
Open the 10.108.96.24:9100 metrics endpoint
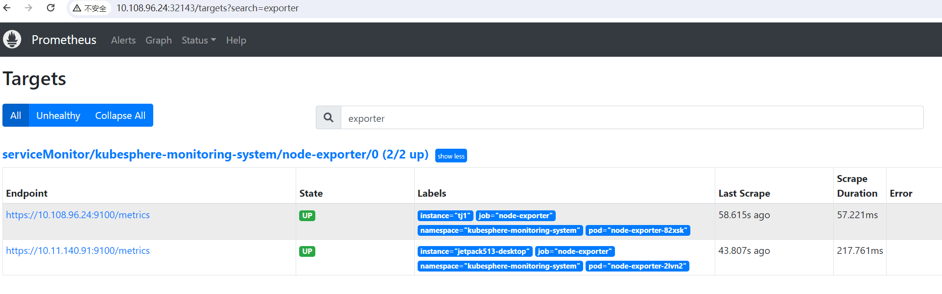click(x=78, y=215)
